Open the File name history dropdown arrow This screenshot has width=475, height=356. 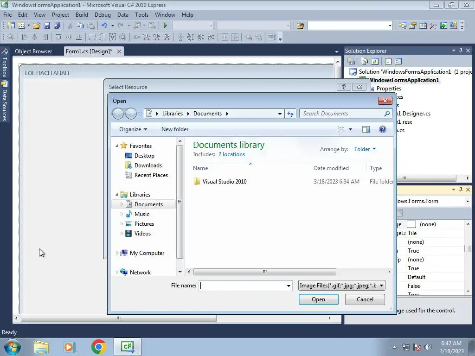tap(289, 286)
